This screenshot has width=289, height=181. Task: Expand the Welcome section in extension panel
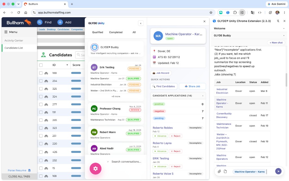[284, 28]
